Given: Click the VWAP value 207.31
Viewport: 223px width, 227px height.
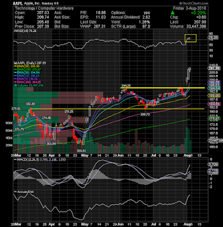Looking at the screenshot, I should 100,27.
